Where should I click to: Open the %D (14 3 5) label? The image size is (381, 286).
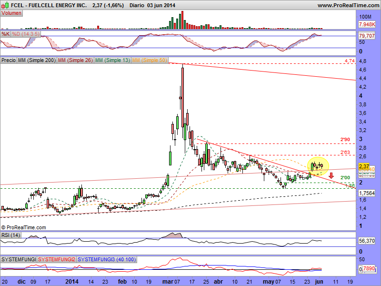26,34
